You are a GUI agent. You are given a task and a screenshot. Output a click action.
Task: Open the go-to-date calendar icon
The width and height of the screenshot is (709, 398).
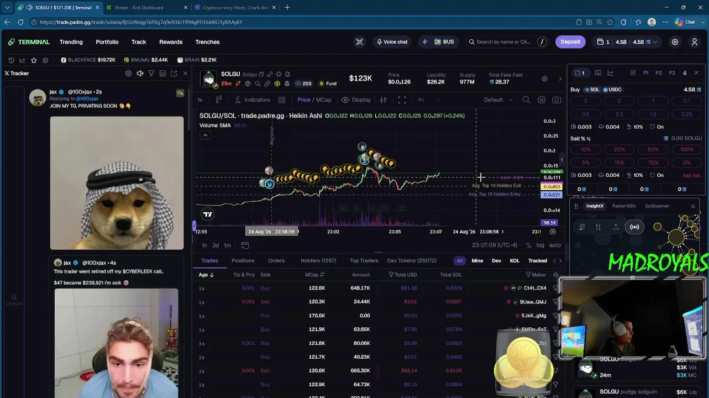pos(245,245)
